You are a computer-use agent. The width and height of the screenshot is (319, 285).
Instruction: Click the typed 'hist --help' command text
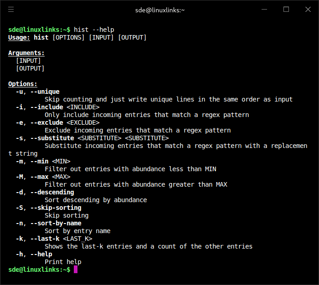coord(94,30)
